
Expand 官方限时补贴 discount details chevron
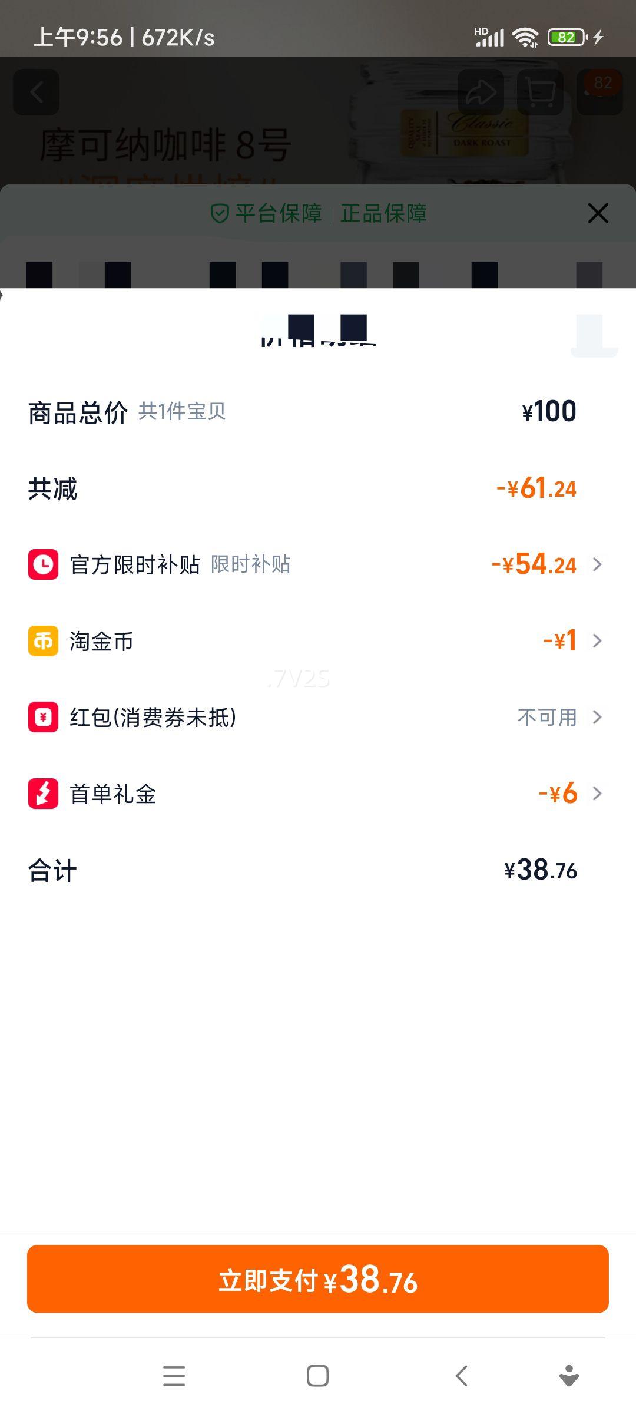597,564
